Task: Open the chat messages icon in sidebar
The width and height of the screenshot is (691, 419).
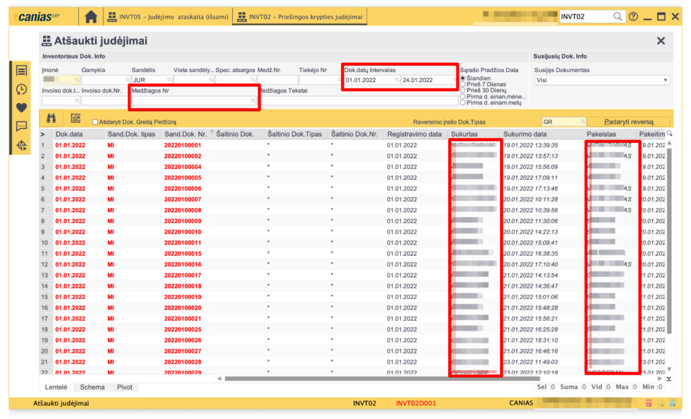Action: (22, 126)
